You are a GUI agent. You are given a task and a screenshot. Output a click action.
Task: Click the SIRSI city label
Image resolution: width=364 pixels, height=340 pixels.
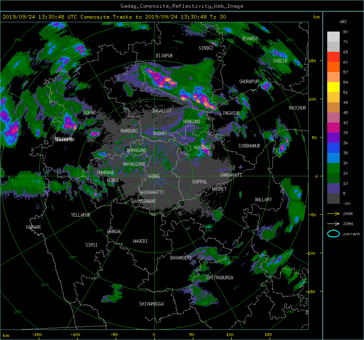coord(91,245)
